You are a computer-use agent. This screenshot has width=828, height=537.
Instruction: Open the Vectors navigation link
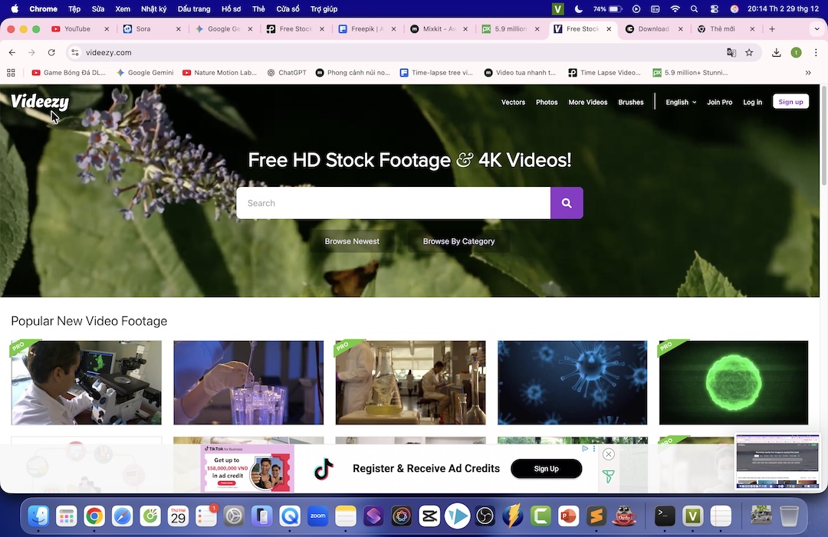tap(513, 102)
